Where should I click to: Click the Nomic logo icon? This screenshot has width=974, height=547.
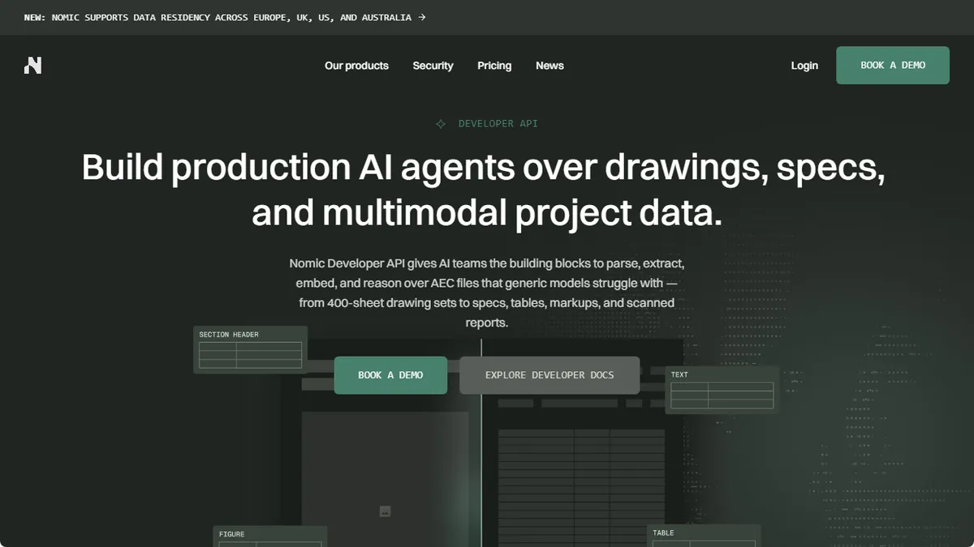click(32, 66)
